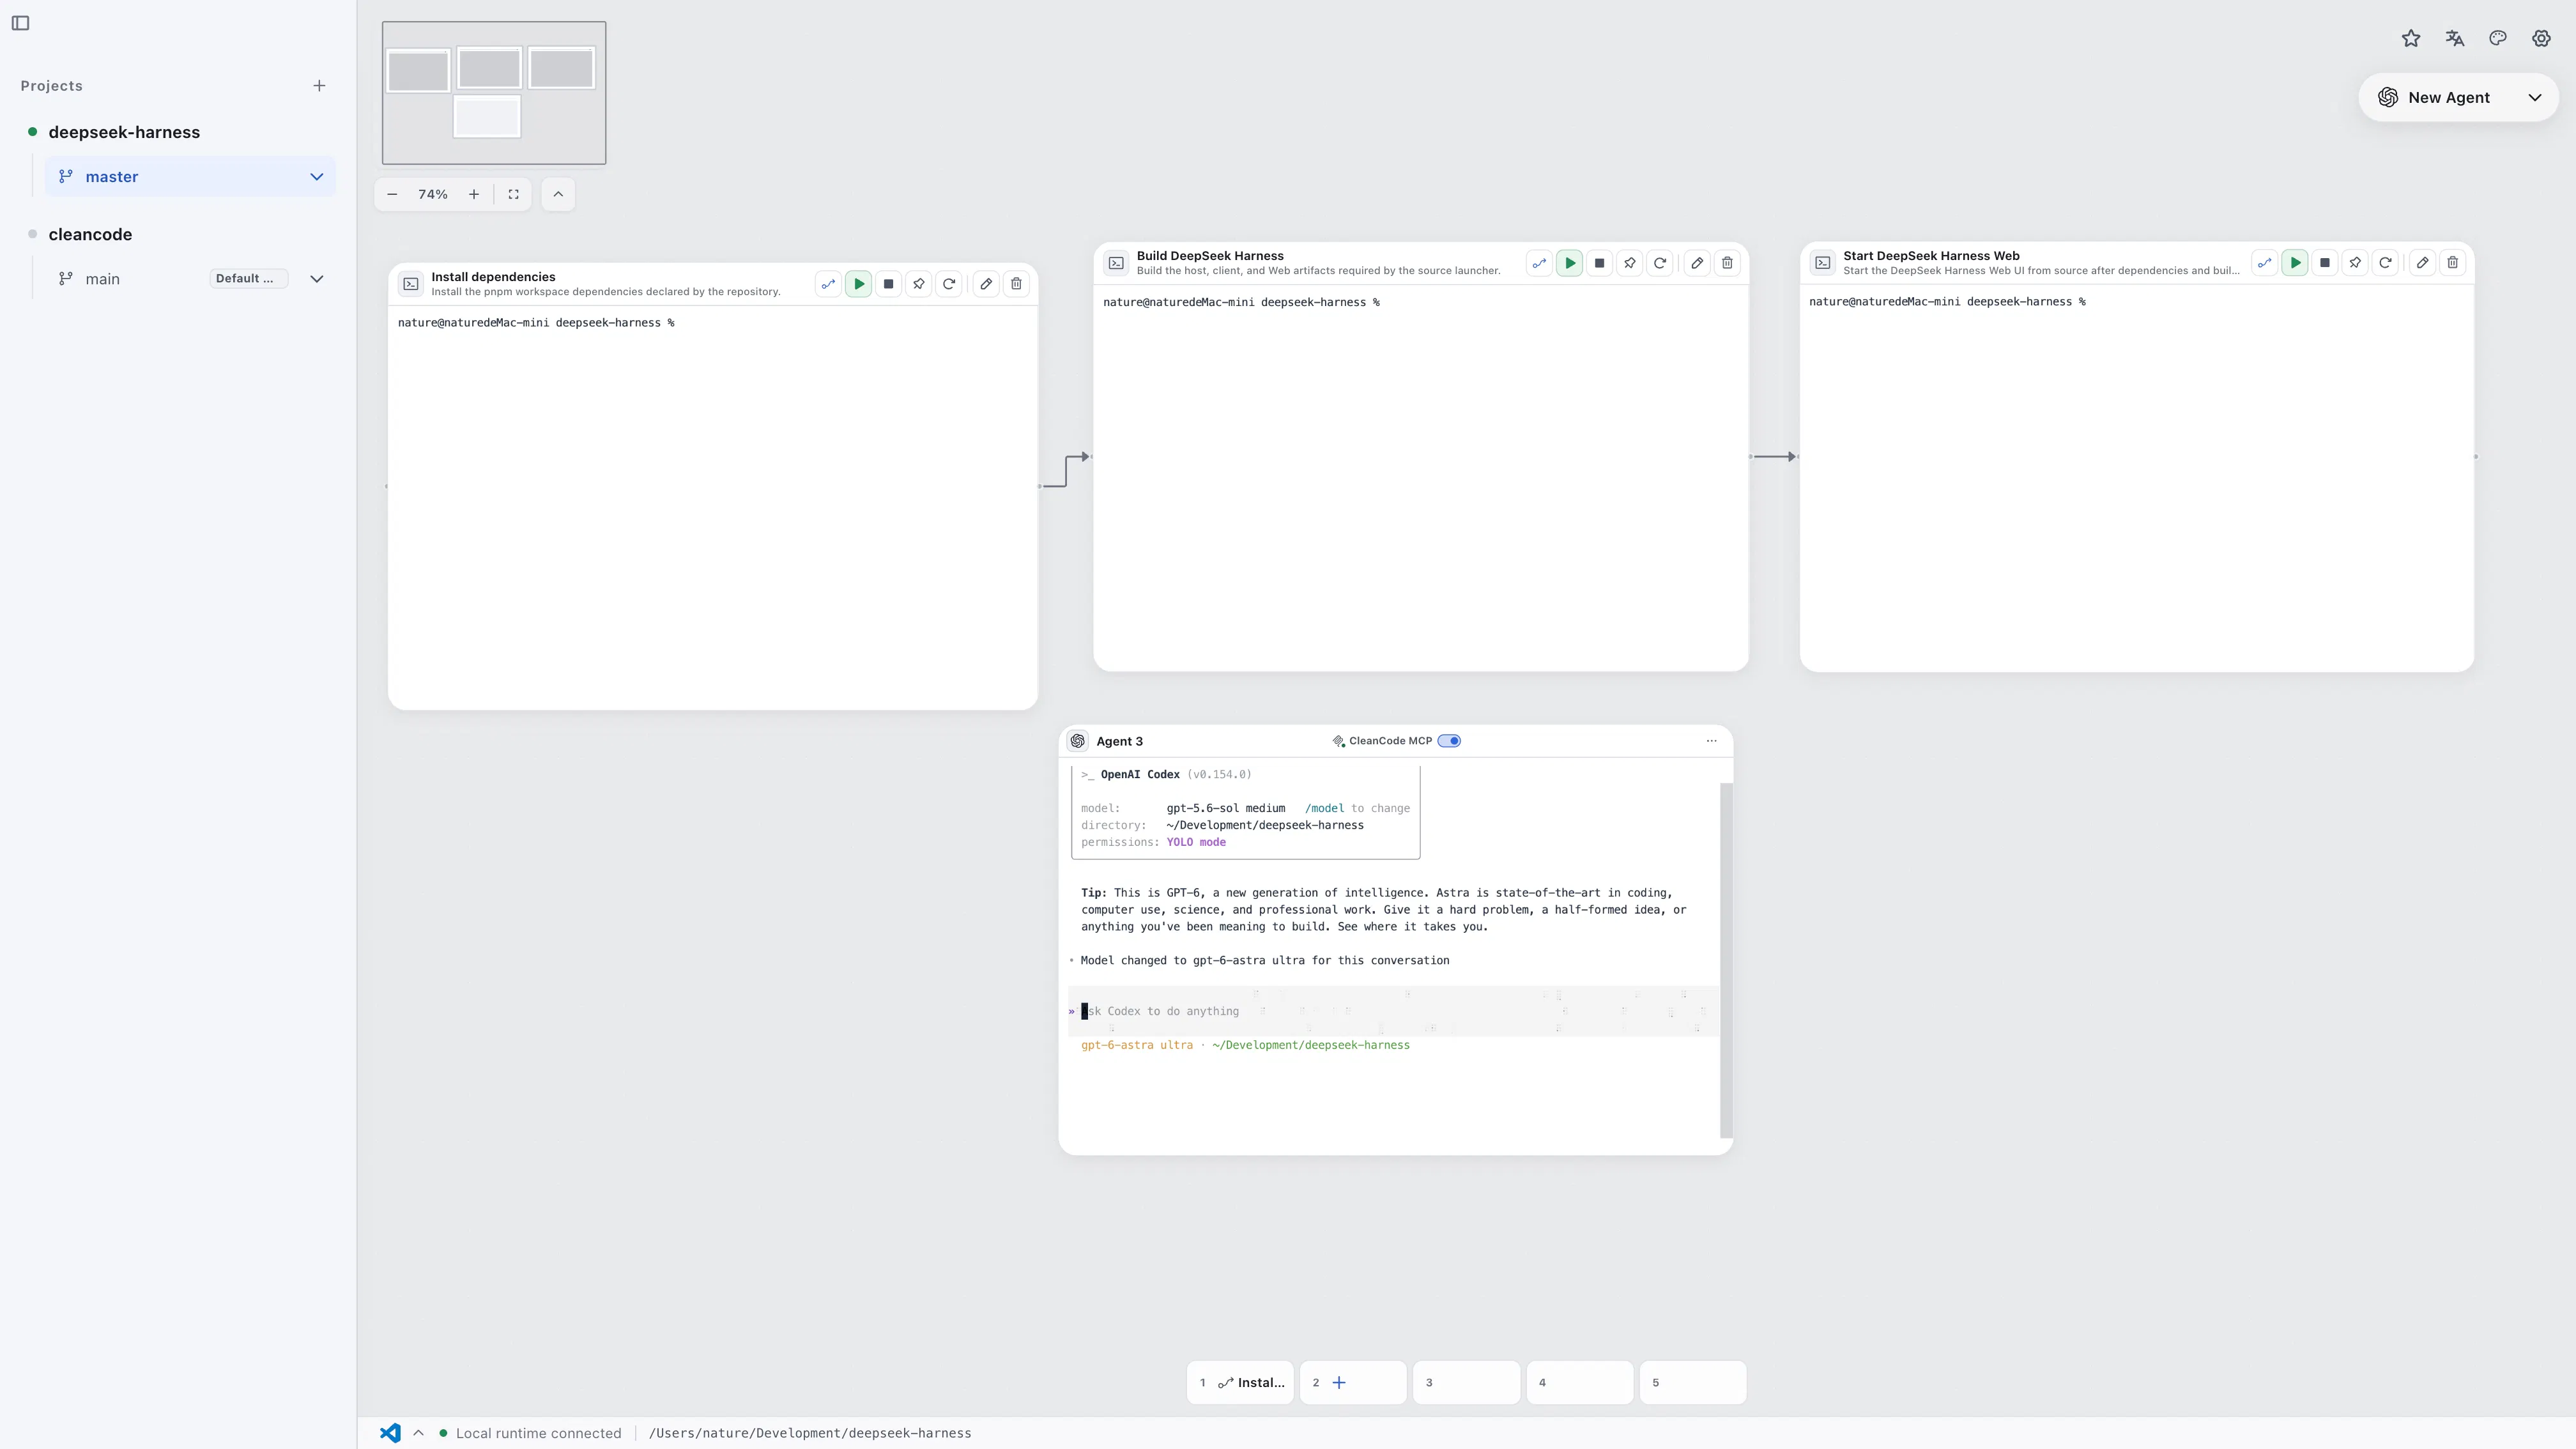Restart the Build DeepSeek Harness terminal
This screenshot has width=2576, height=1449.
(x=1660, y=263)
